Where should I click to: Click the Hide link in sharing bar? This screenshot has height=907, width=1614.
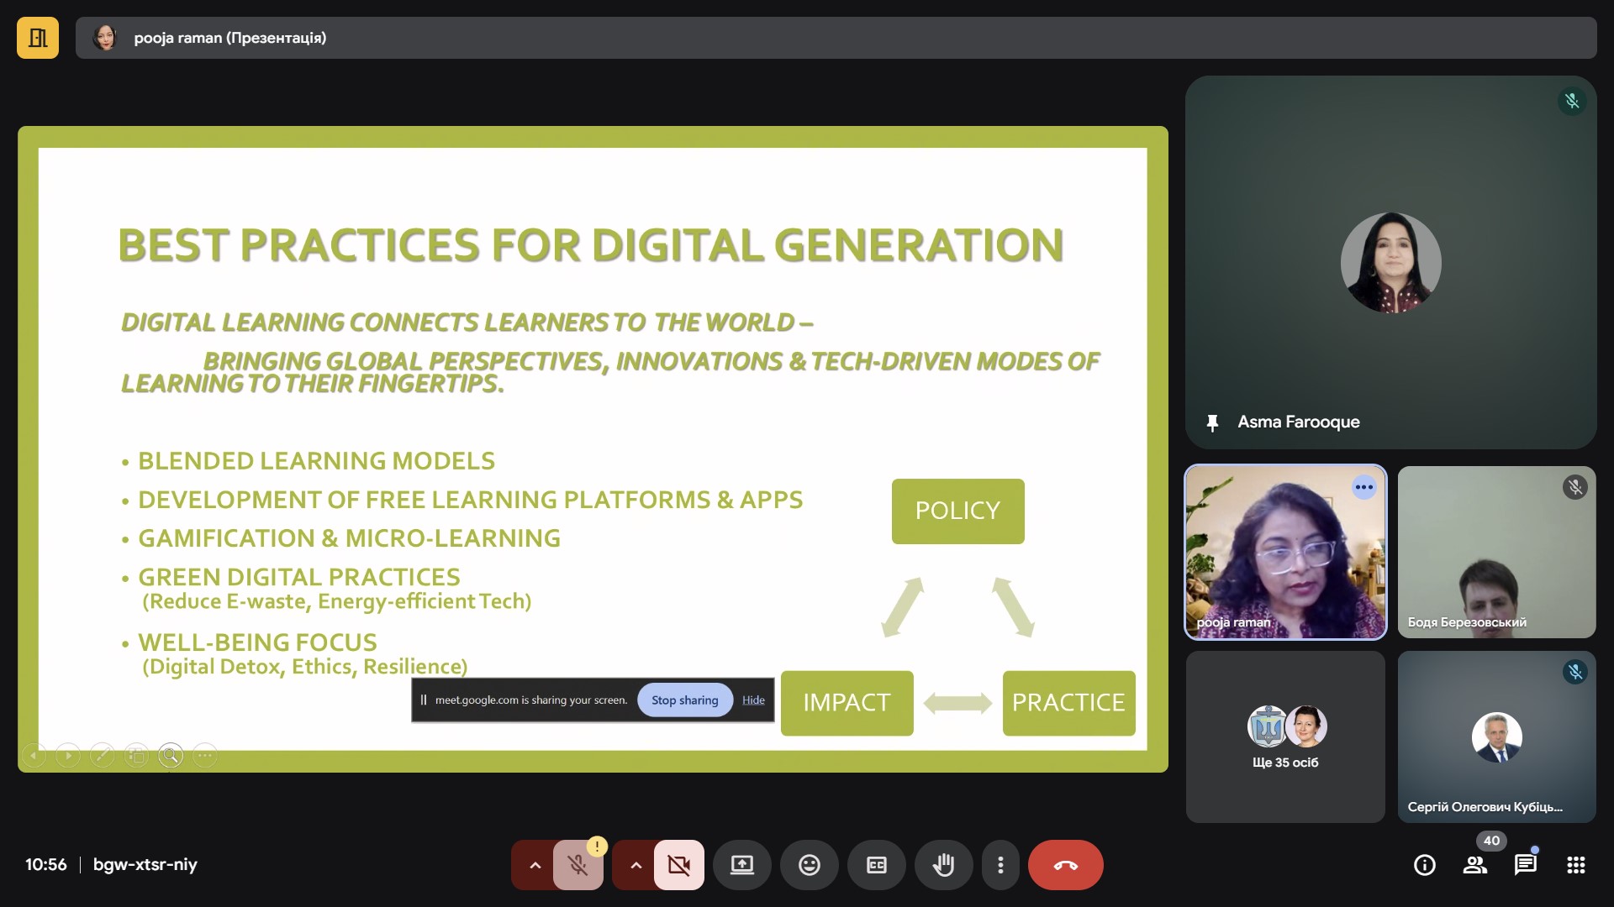[753, 700]
